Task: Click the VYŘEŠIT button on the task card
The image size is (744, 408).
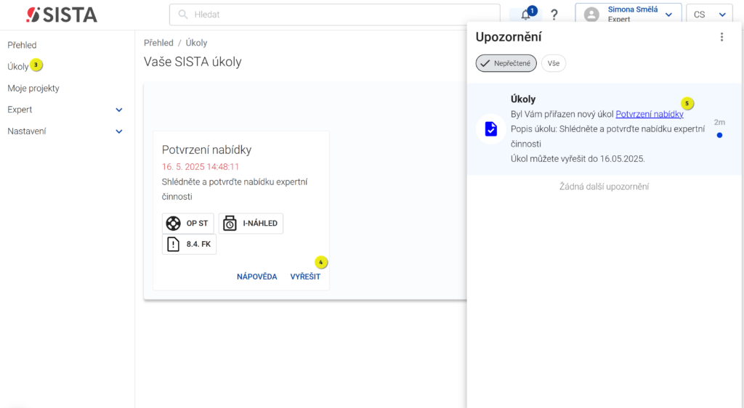Action: (305, 277)
